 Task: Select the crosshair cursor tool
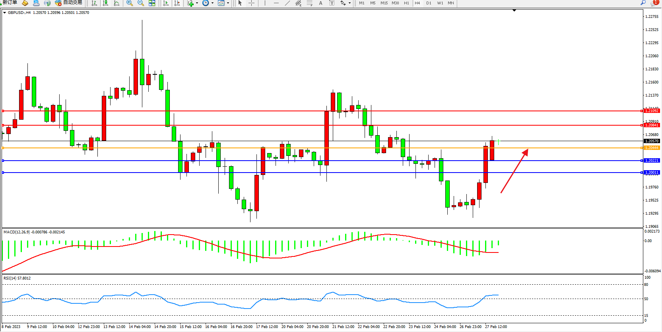(x=251, y=3)
